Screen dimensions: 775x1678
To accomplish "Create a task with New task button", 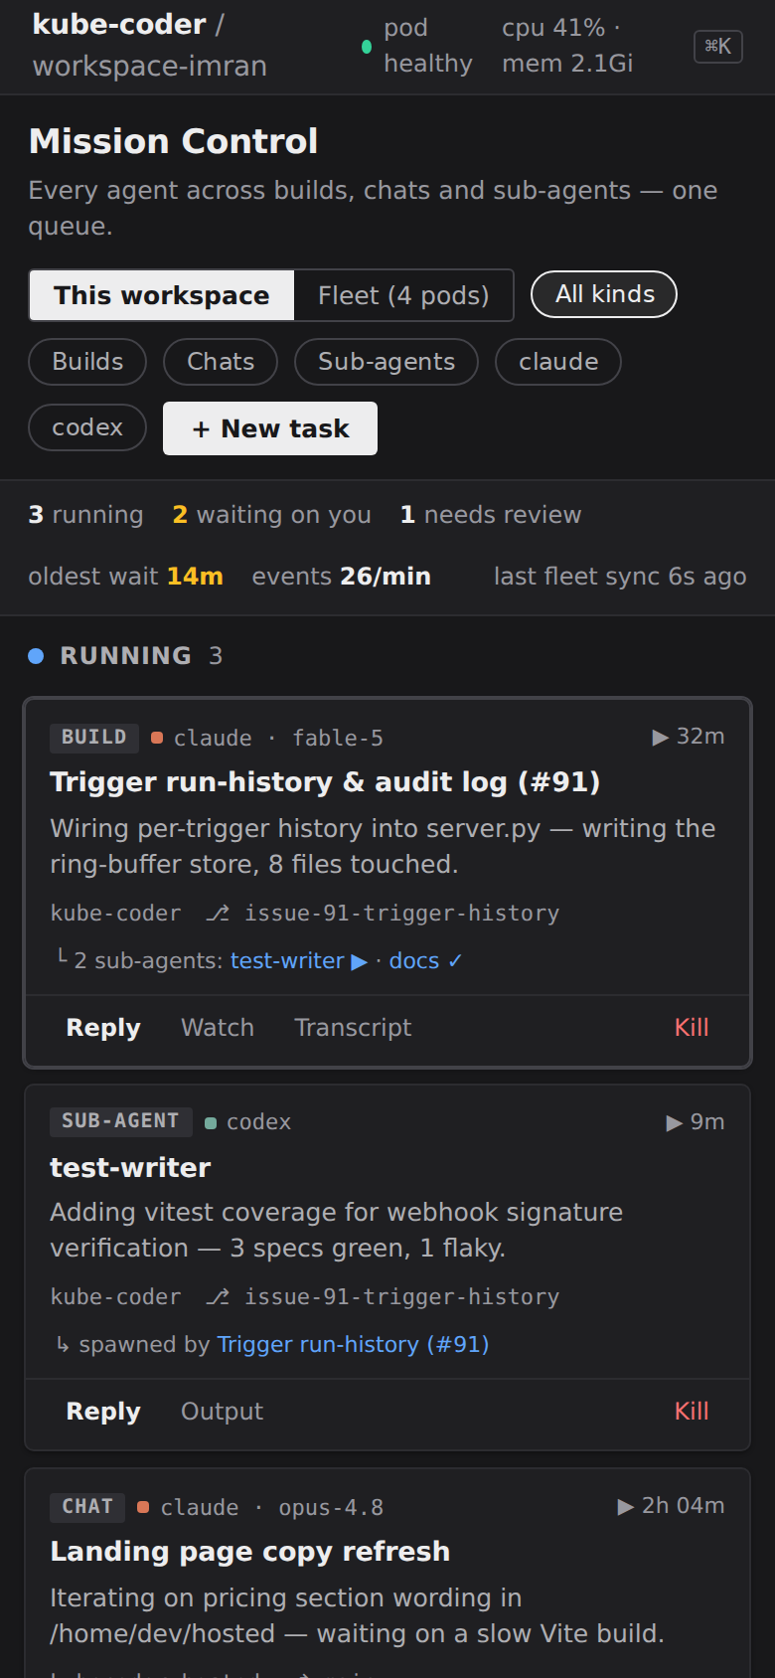I will (x=270, y=428).
